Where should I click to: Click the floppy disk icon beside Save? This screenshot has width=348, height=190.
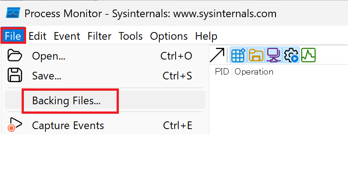[x=15, y=75]
